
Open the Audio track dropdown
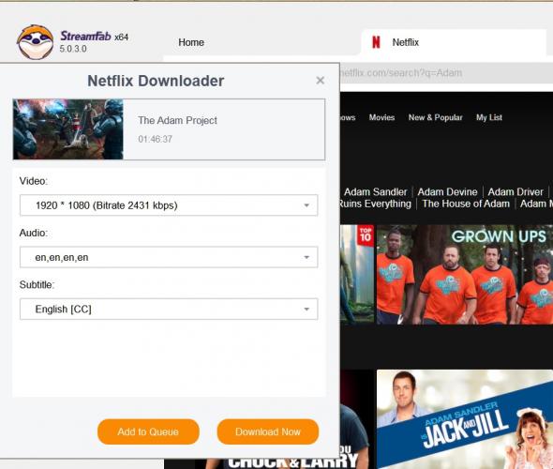click(x=169, y=257)
